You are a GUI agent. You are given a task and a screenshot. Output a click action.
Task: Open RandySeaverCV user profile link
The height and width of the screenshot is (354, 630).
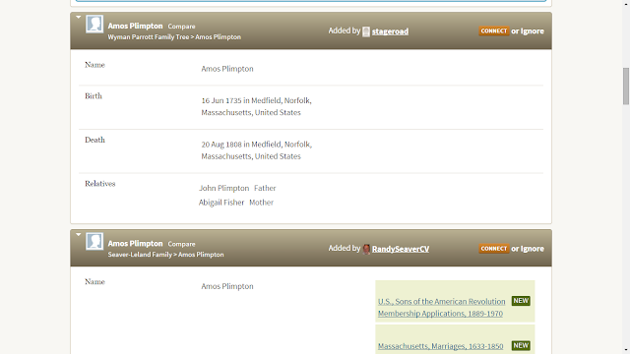tap(401, 249)
